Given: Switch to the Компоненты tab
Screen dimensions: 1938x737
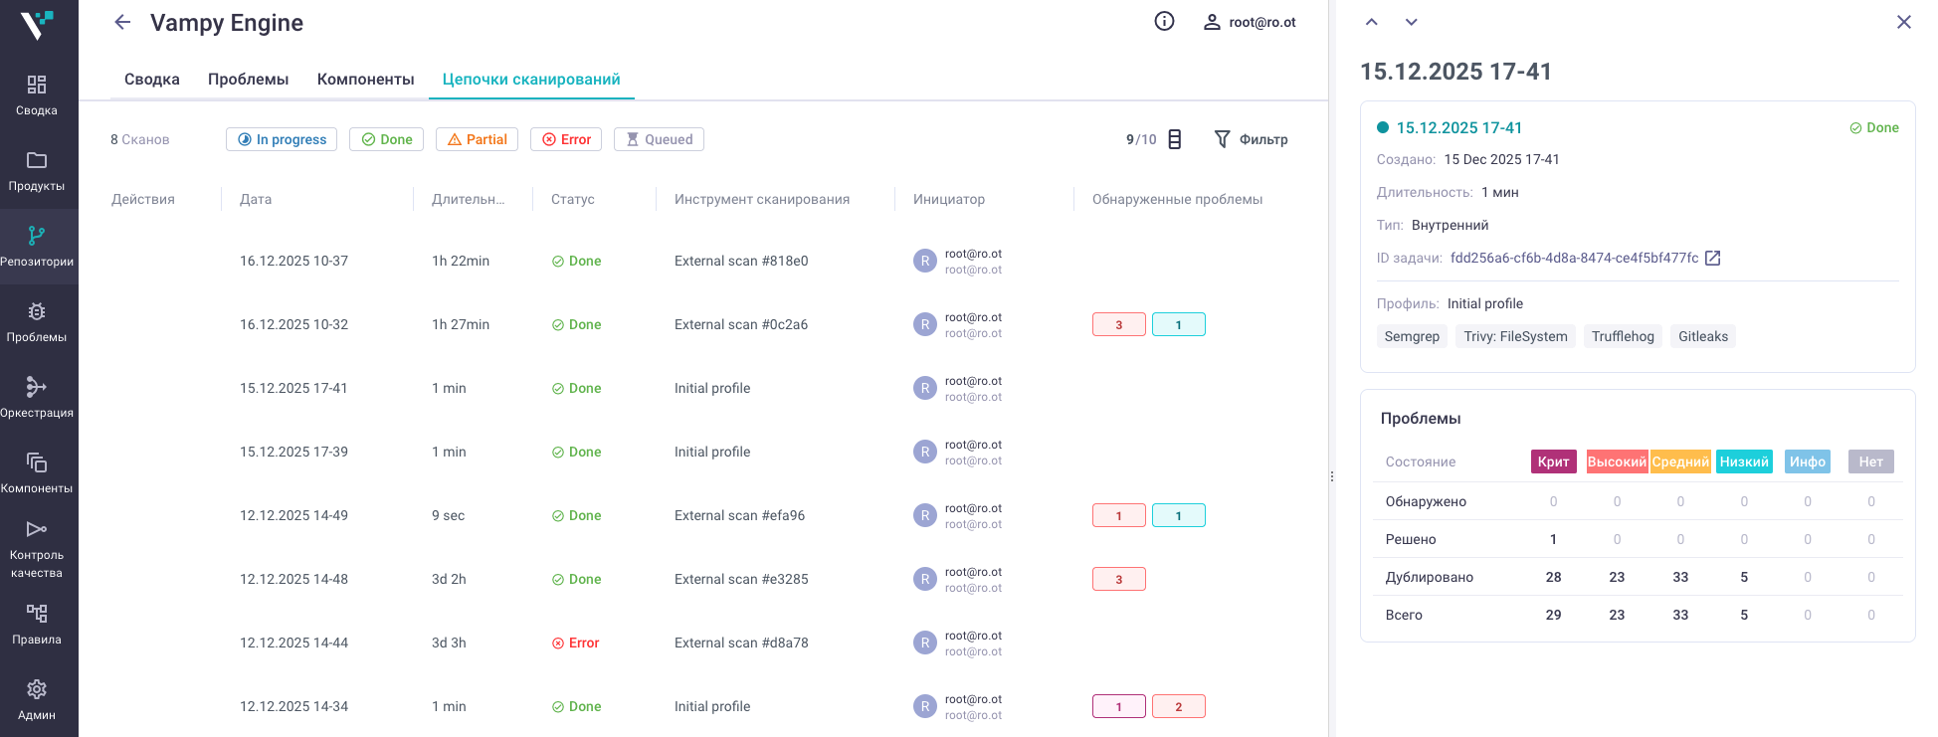Looking at the screenshot, I should pyautogui.click(x=365, y=80).
